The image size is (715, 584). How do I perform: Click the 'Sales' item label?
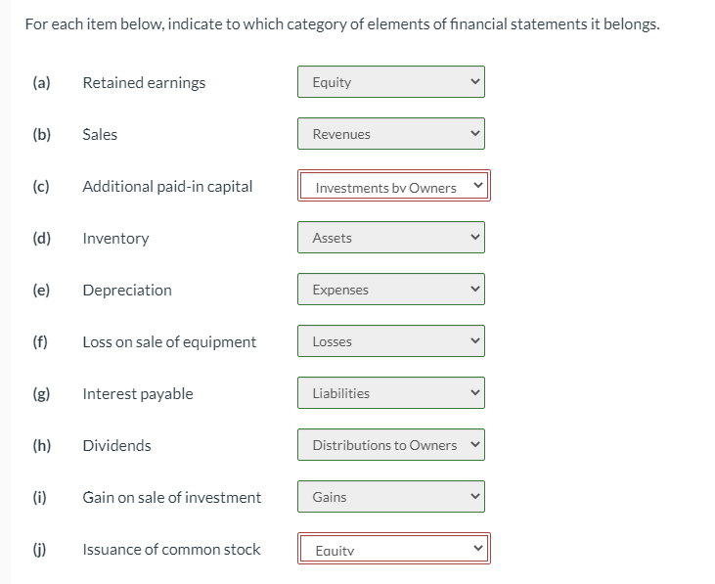tap(100, 134)
